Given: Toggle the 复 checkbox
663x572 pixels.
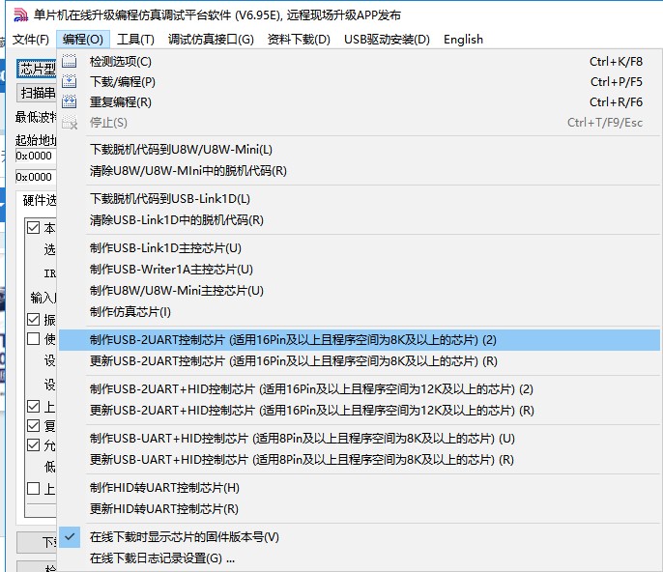Looking at the screenshot, I should coord(34,425).
